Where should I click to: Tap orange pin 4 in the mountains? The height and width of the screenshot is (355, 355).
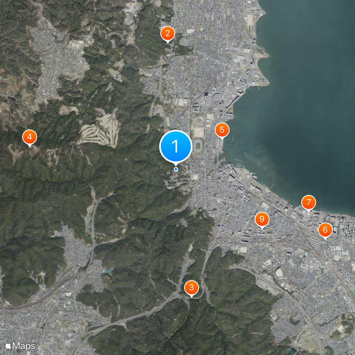pos(30,136)
